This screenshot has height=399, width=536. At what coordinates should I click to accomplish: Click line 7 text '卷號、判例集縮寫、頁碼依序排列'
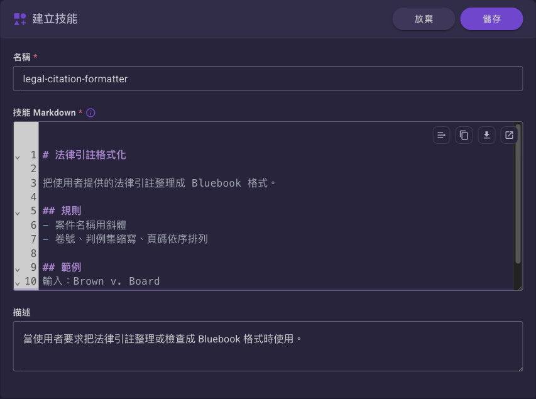131,239
